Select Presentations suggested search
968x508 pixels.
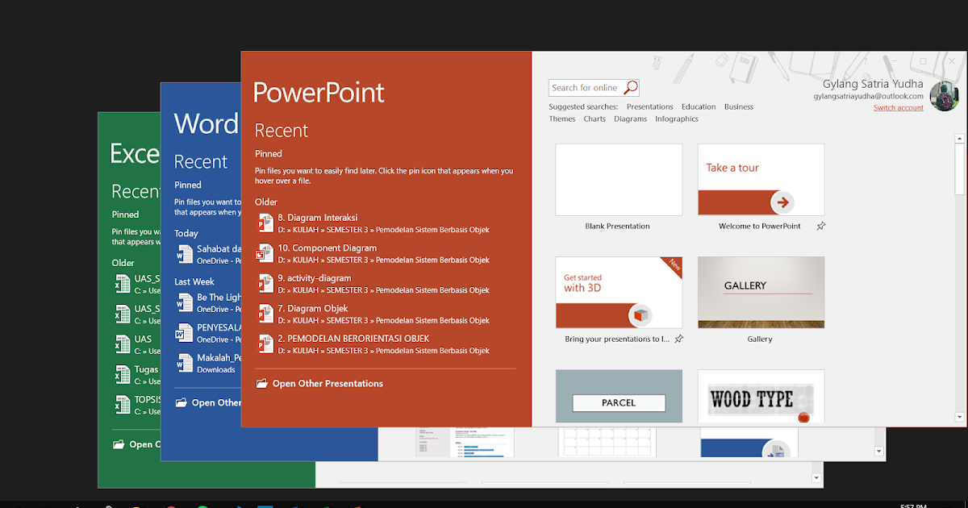(649, 106)
